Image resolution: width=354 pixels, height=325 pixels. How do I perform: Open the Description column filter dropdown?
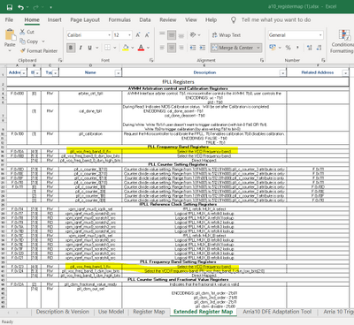pos(282,72)
